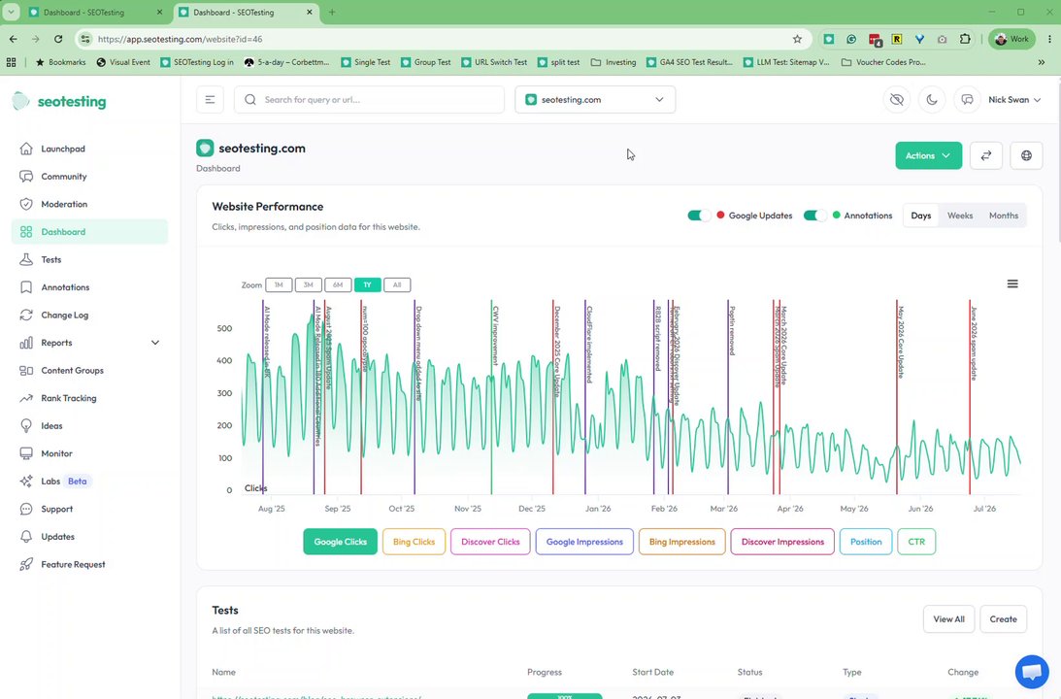The height and width of the screenshot is (699, 1061).
Task: Switch chart grouping to Months
Action: (x=1004, y=216)
